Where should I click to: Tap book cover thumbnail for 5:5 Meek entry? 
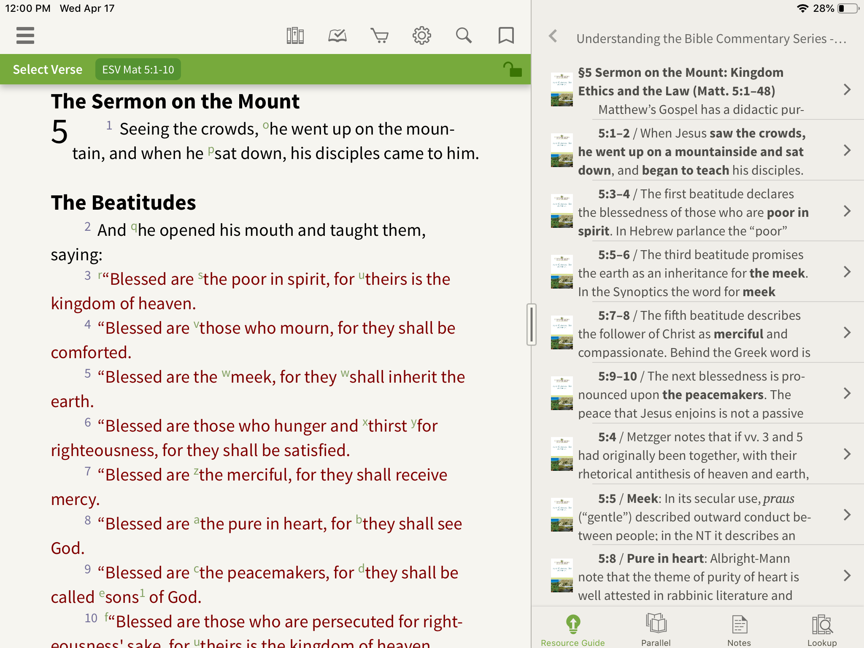[562, 515]
